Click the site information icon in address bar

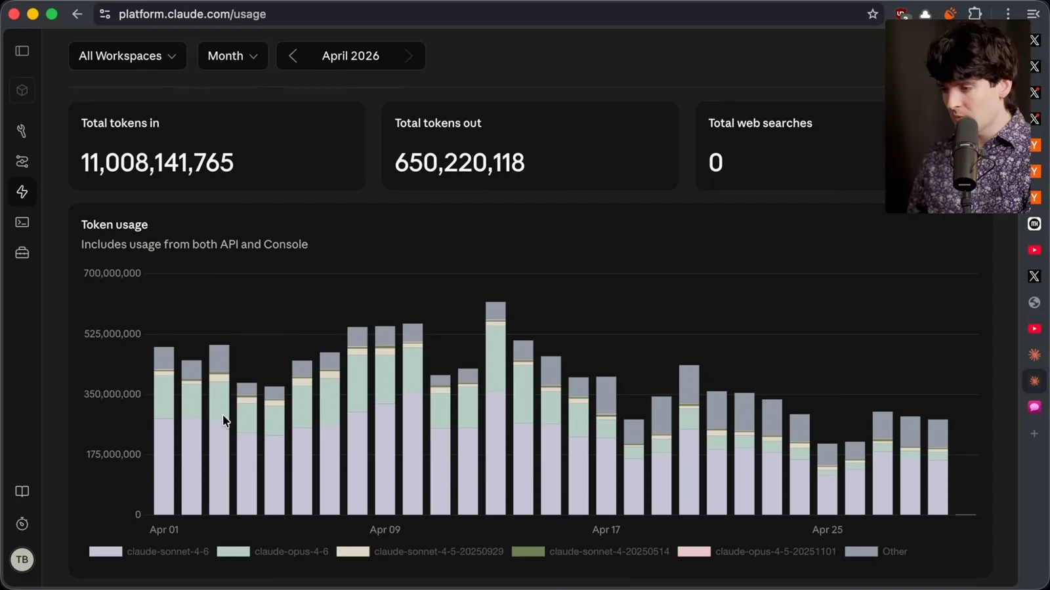point(105,14)
